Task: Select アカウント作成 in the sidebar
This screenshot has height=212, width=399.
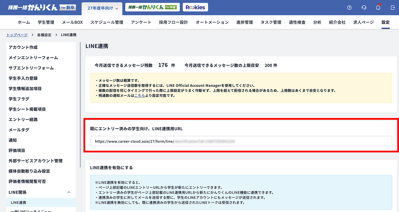Action: pos(23,47)
